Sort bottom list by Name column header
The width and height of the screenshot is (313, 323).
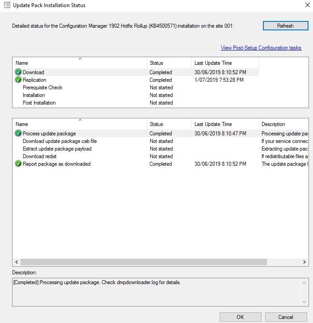coord(80,124)
